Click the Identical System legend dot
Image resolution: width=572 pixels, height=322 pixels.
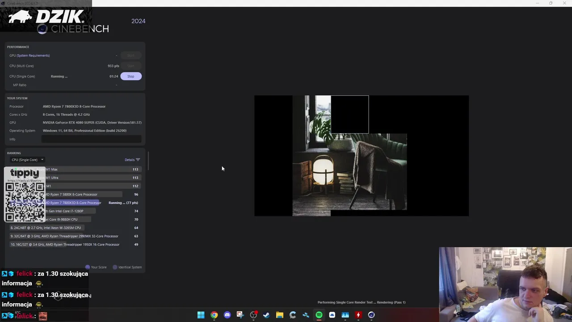tap(115, 267)
